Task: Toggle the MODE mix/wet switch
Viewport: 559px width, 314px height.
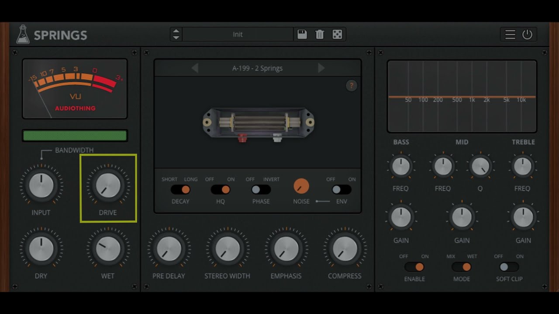Action: pos(462,267)
